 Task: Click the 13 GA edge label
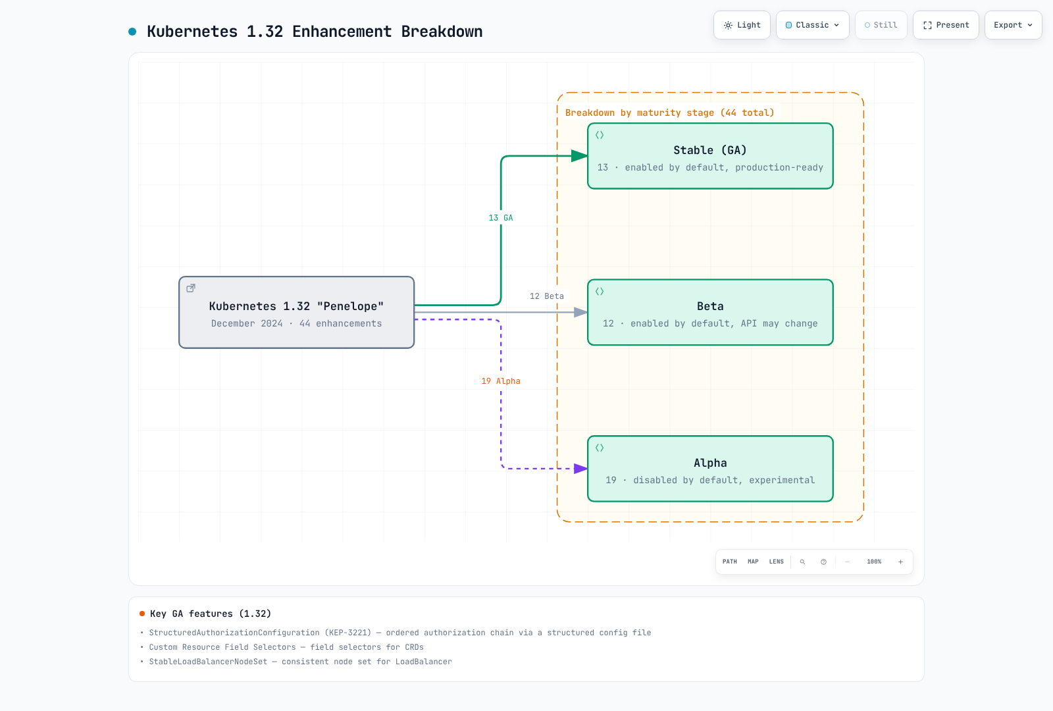[x=501, y=218]
